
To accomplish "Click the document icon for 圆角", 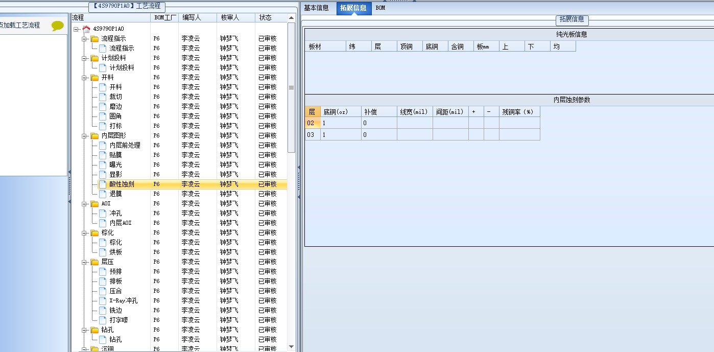I will pyautogui.click(x=103, y=116).
